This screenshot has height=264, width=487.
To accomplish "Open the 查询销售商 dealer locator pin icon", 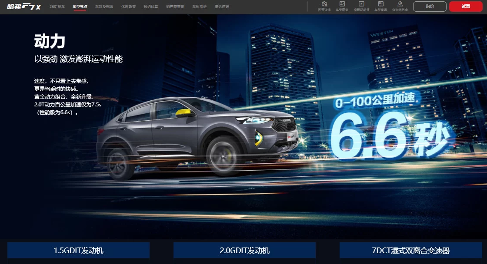I will pyautogui.click(x=400, y=4).
